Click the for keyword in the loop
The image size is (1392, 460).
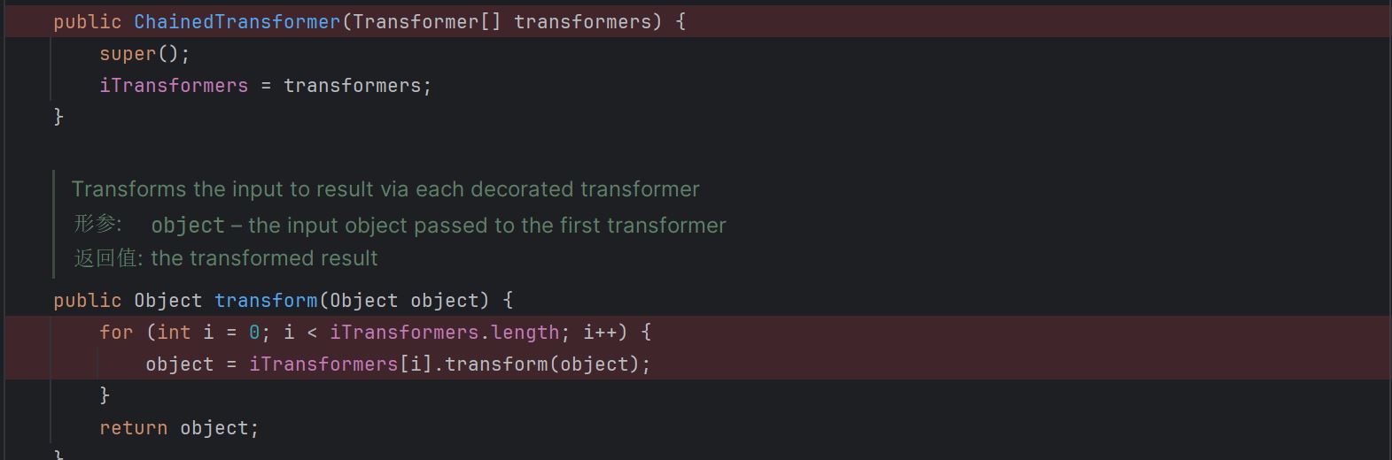click(116, 332)
